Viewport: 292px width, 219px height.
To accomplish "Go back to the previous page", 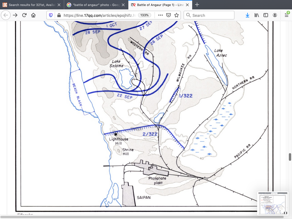I will click(6, 15).
